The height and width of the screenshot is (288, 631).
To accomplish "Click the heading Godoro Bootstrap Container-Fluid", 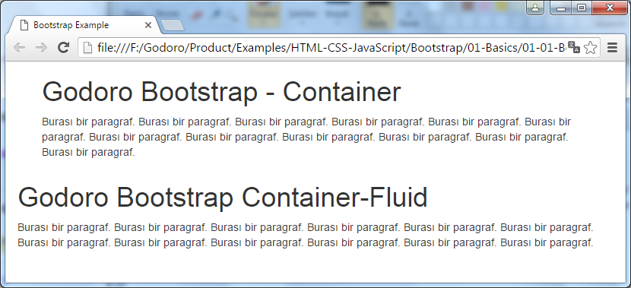I will [x=223, y=197].
